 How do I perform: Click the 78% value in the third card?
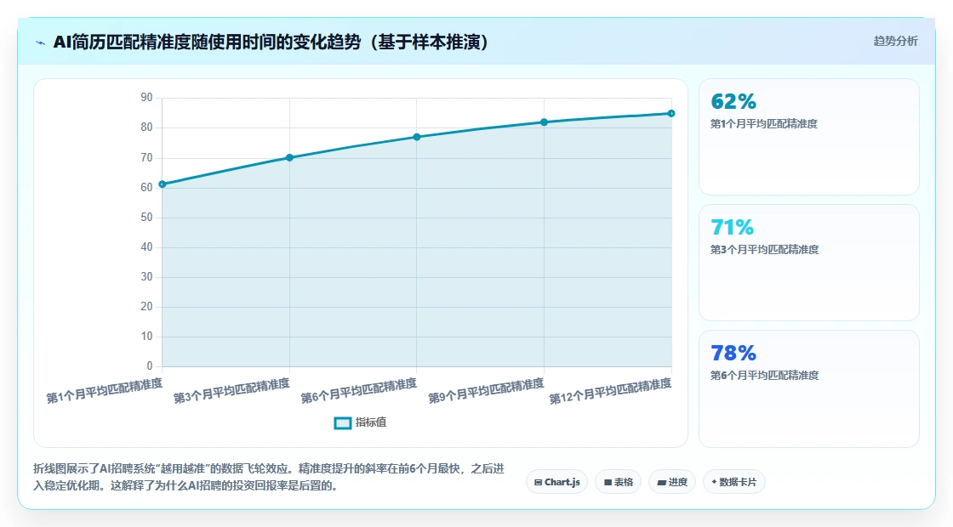(733, 353)
